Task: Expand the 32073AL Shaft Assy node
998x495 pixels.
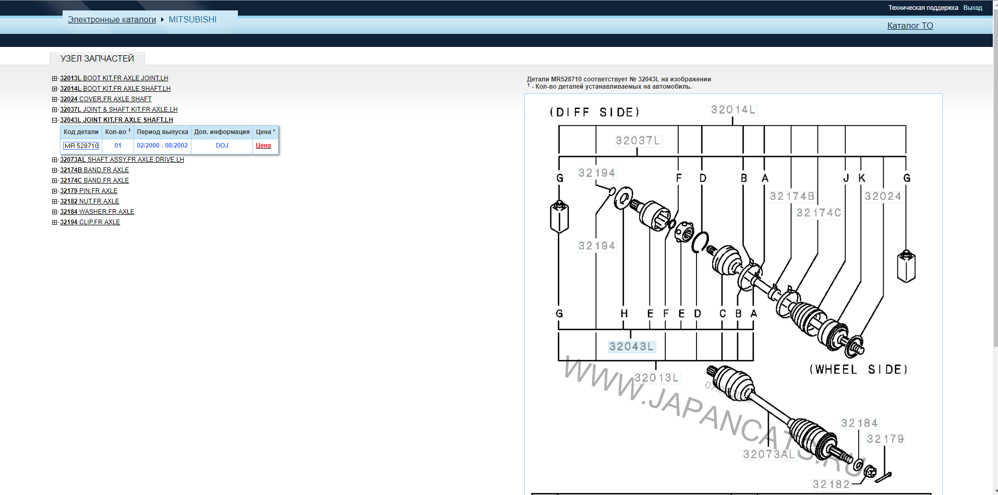Action: point(54,160)
